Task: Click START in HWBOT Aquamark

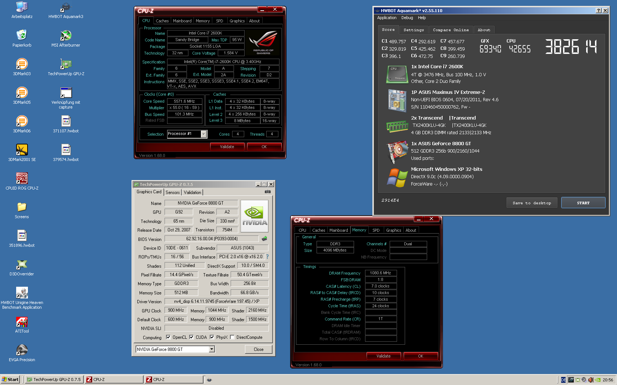Action: [x=583, y=203]
